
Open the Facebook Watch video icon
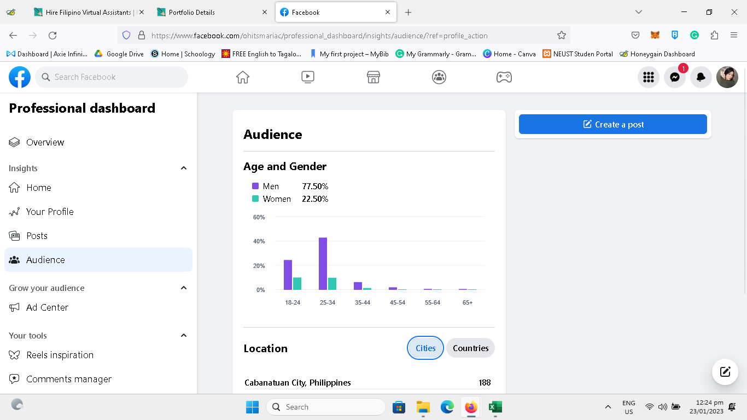pos(308,77)
